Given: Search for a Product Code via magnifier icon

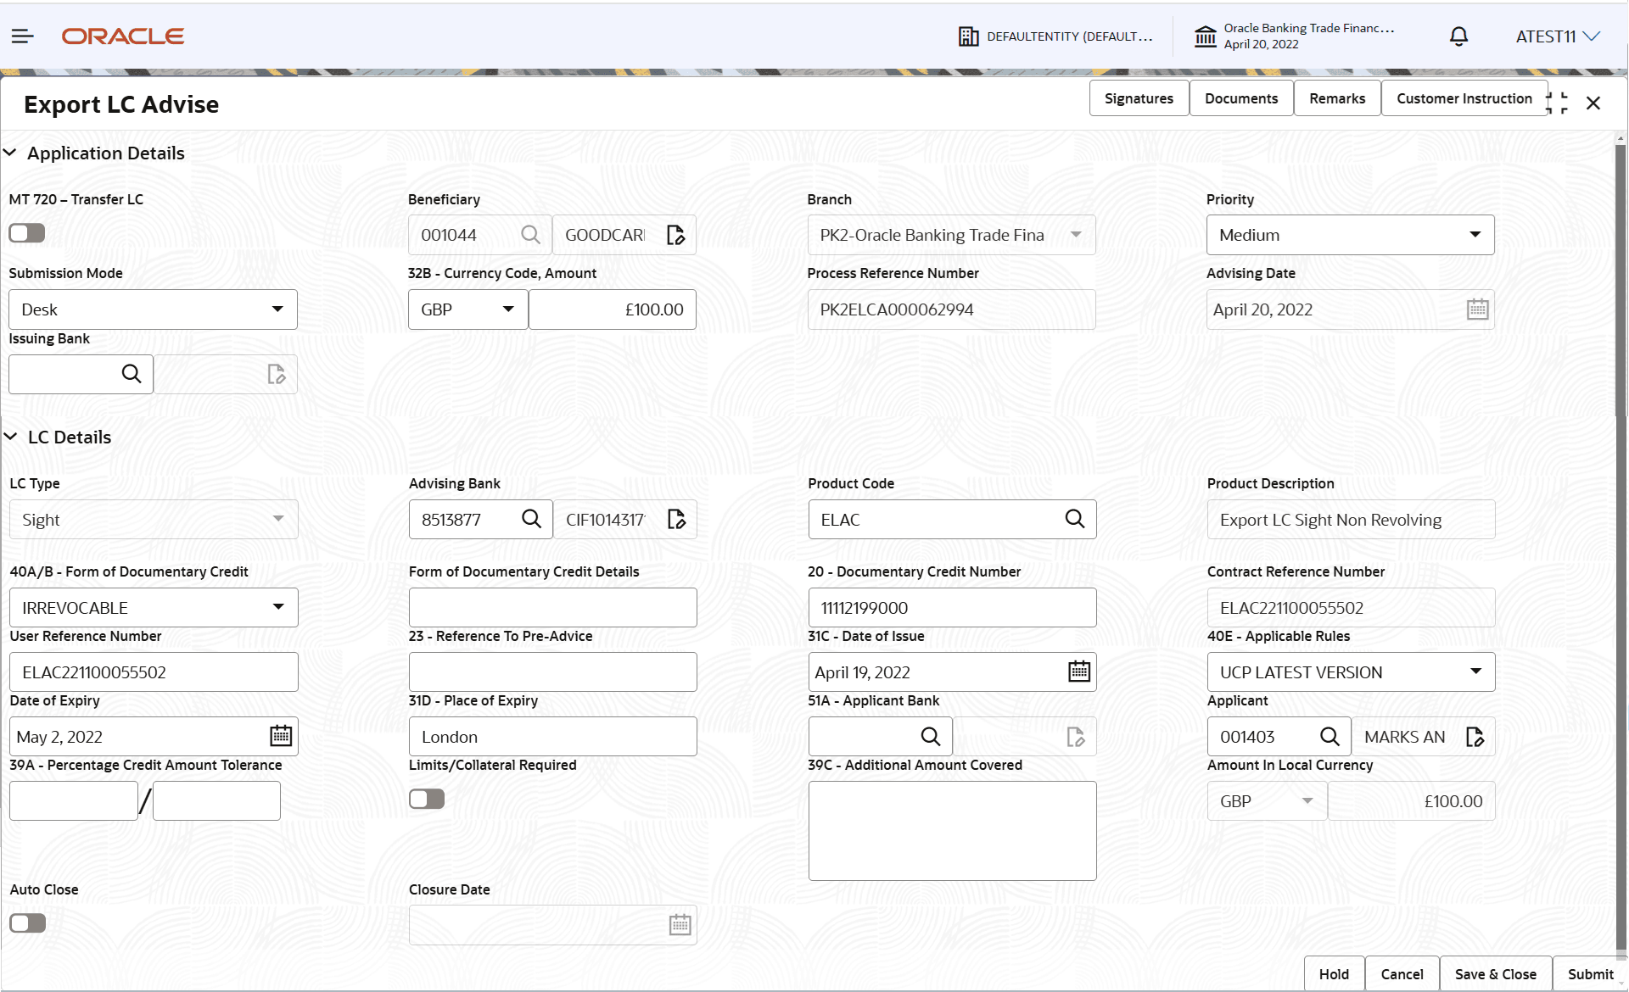Looking at the screenshot, I should pos(1075,519).
